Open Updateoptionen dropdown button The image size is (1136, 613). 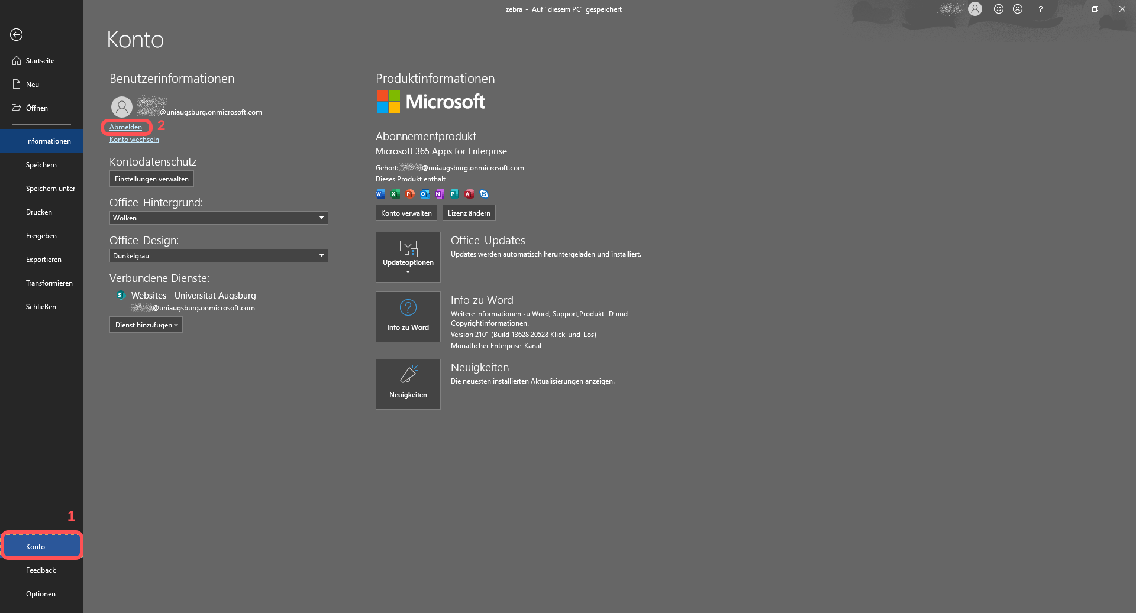tap(408, 257)
